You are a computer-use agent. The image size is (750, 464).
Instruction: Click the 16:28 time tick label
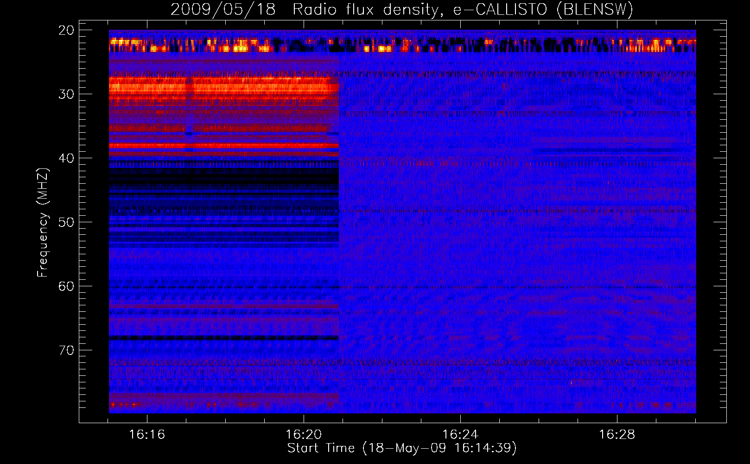click(x=617, y=435)
